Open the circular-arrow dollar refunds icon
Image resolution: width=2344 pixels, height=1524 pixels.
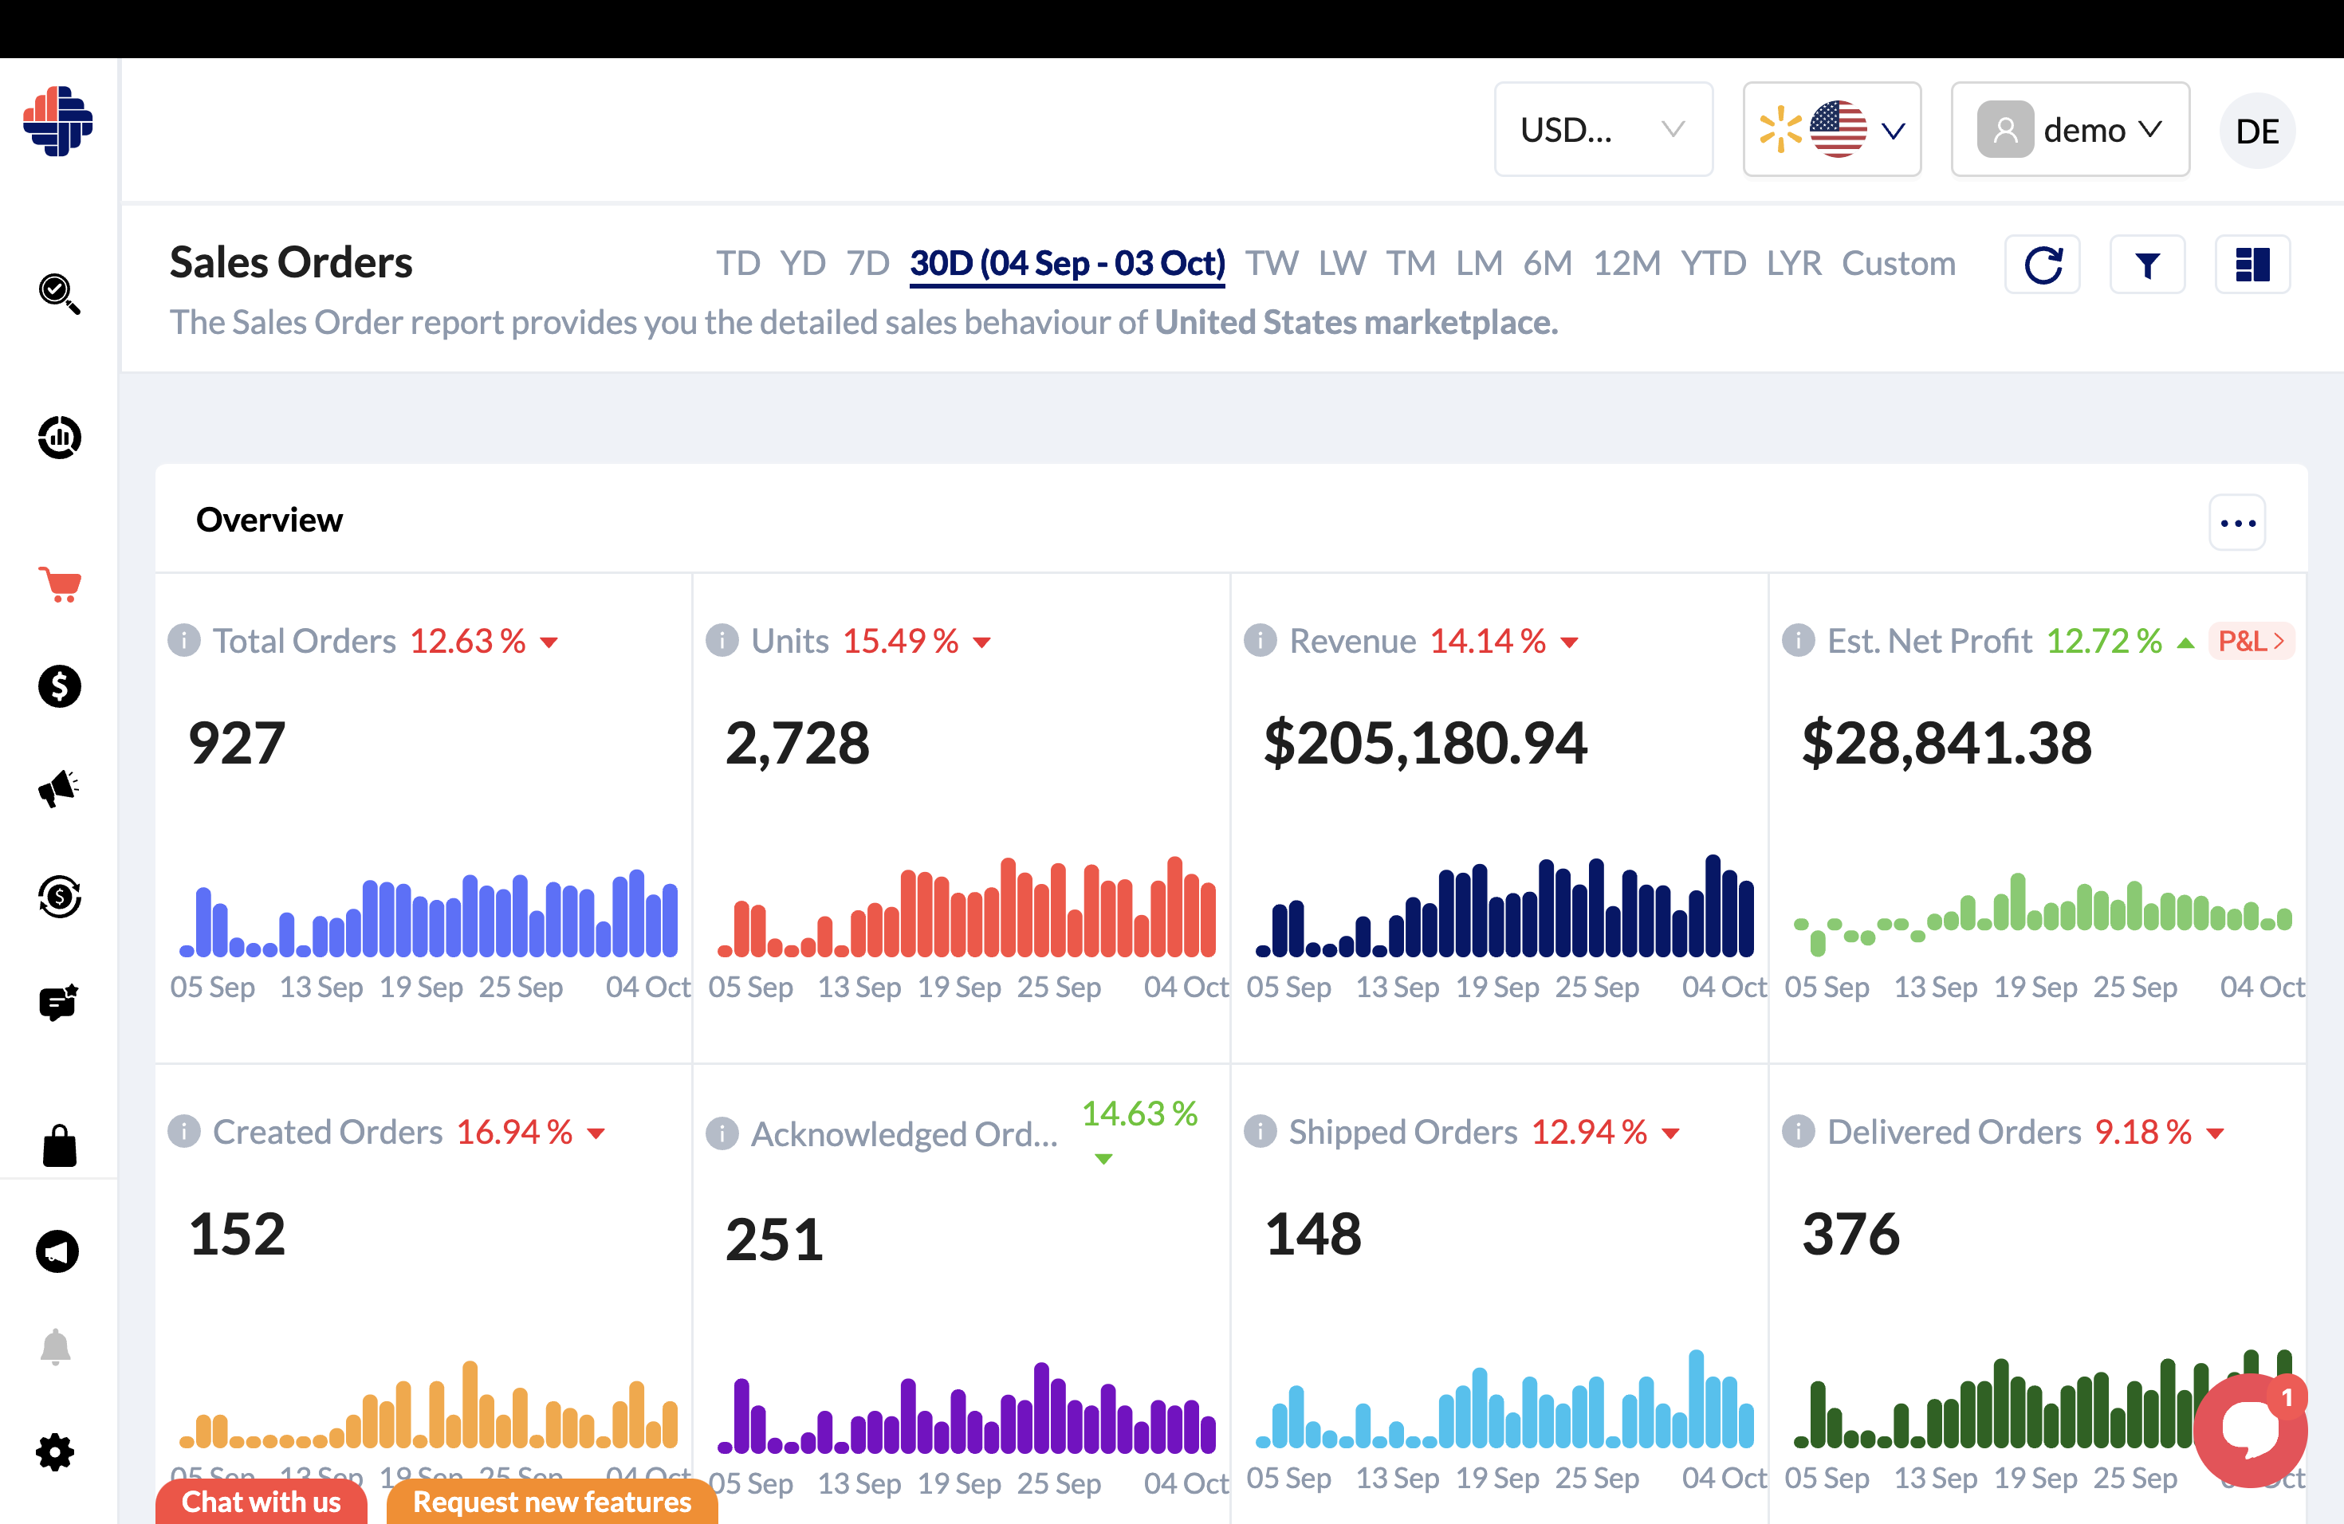click(x=59, y=897)
